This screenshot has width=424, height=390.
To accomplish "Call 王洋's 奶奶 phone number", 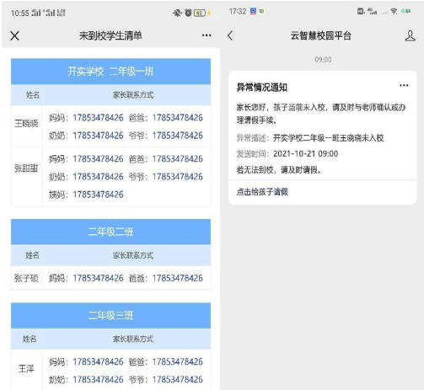I will pos(98,380).
